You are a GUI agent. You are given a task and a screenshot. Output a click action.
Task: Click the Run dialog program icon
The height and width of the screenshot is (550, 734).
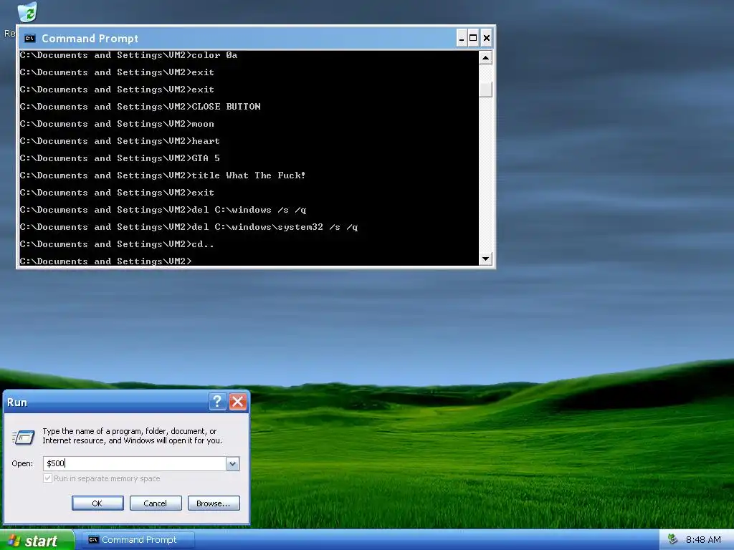[x=24, y=438]
